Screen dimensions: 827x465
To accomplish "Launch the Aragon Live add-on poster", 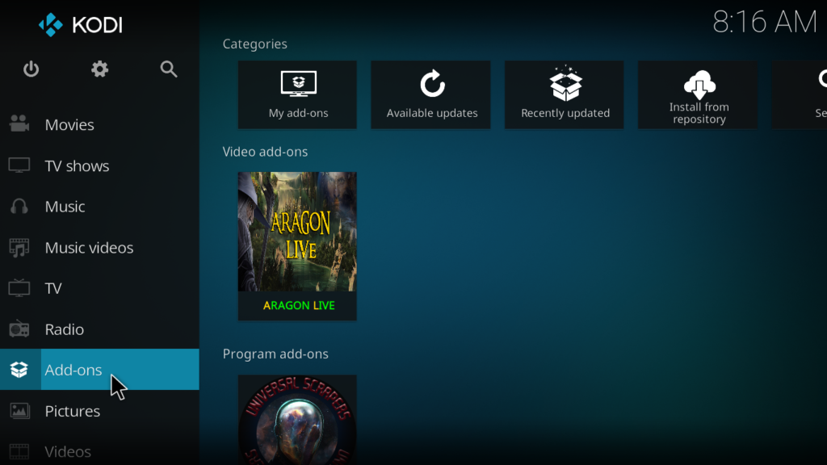I will [x=297, y=232].
